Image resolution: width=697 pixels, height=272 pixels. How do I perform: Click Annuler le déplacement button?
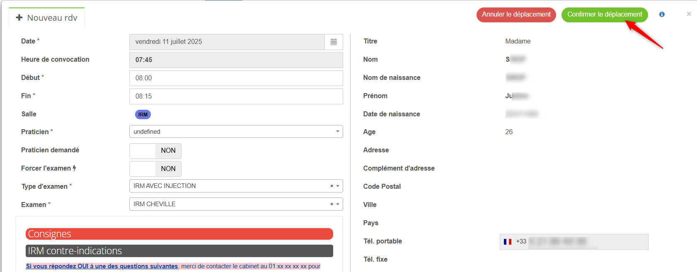tap(516, 14)
